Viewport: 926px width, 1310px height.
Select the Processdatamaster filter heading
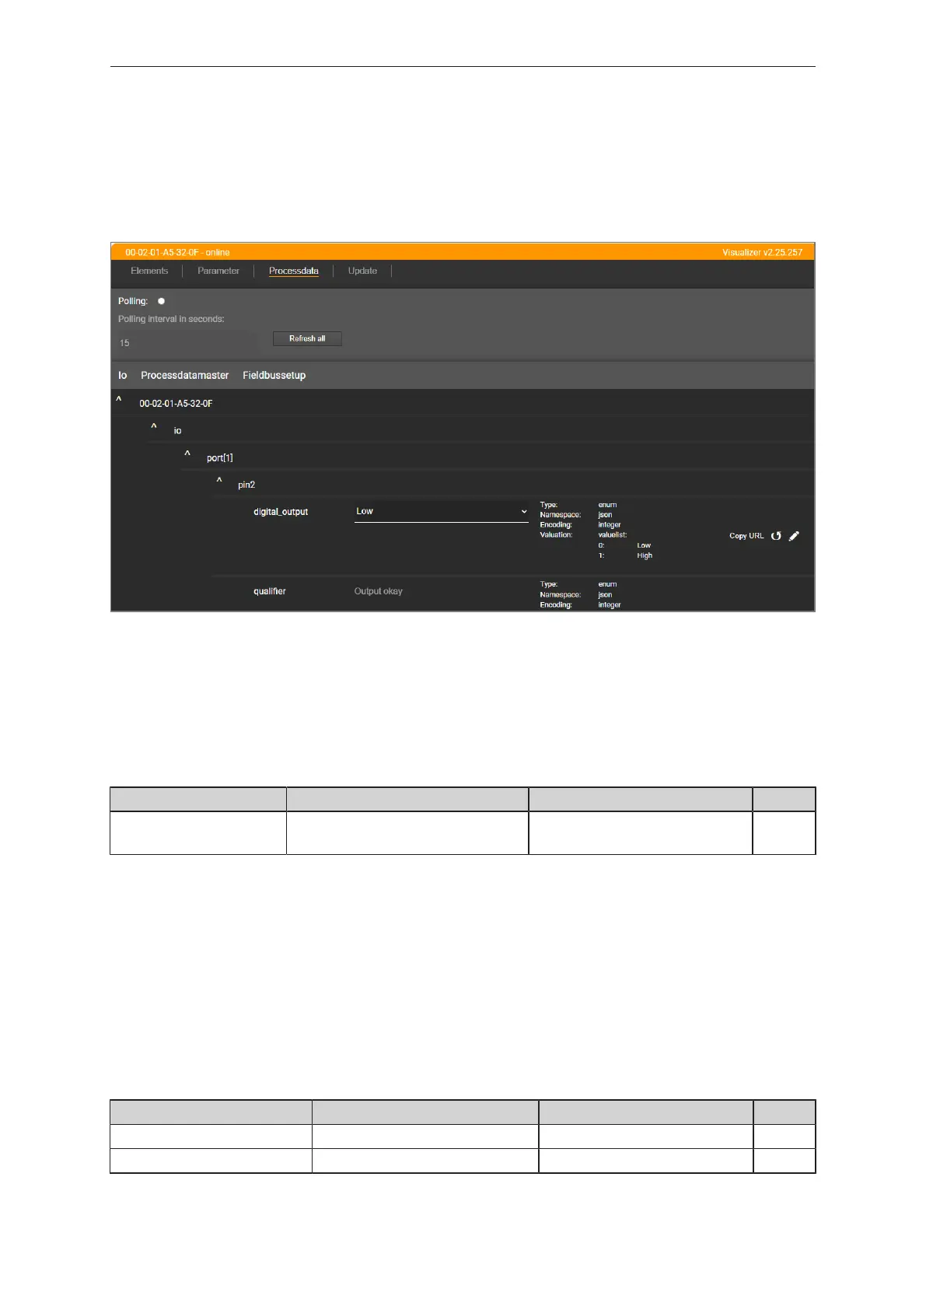184,375
